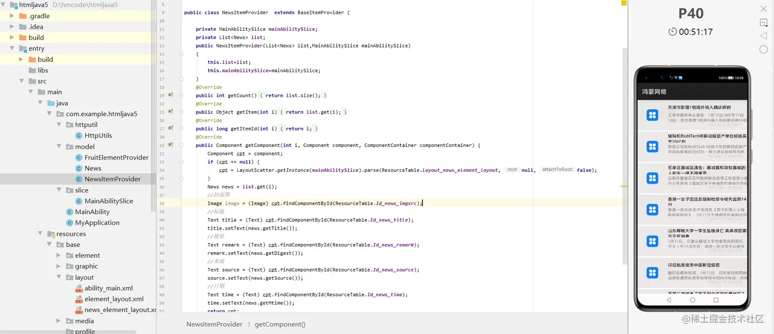Collapse the httputil package arrow

59,125
